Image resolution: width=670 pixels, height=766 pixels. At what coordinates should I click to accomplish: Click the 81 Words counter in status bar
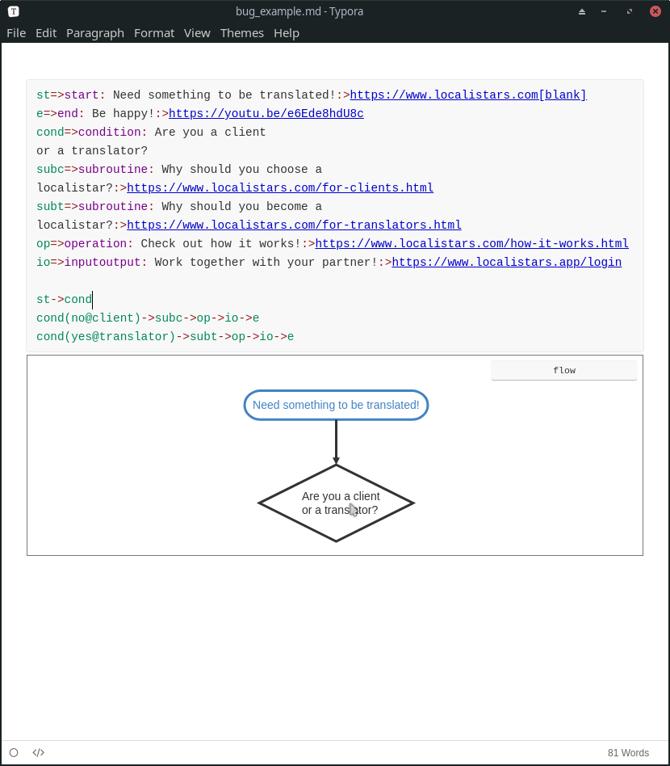click(628, 752)
